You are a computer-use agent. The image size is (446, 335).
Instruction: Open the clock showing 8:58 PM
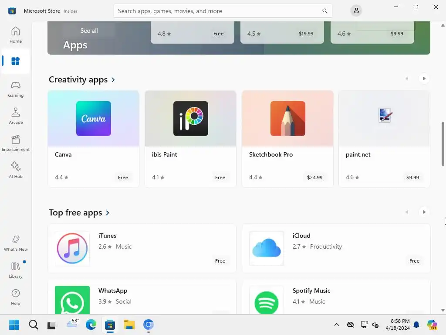tap(398, 325)
